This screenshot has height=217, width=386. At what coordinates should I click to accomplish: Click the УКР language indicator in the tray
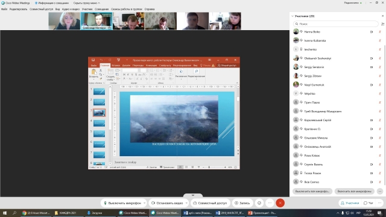click(358, 213)
